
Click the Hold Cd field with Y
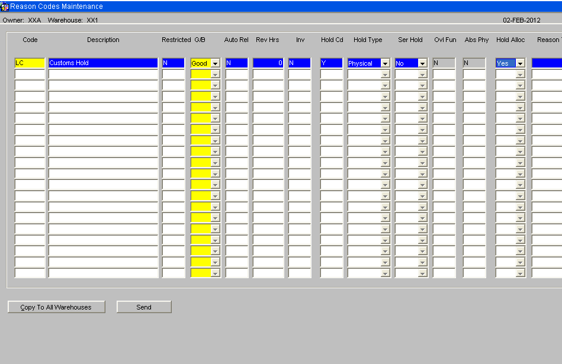click(331, 63)
